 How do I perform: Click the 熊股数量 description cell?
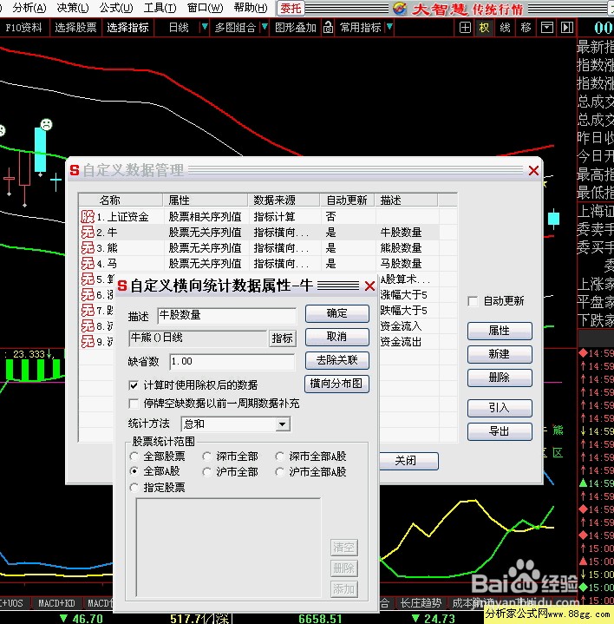tap(401, 248)
